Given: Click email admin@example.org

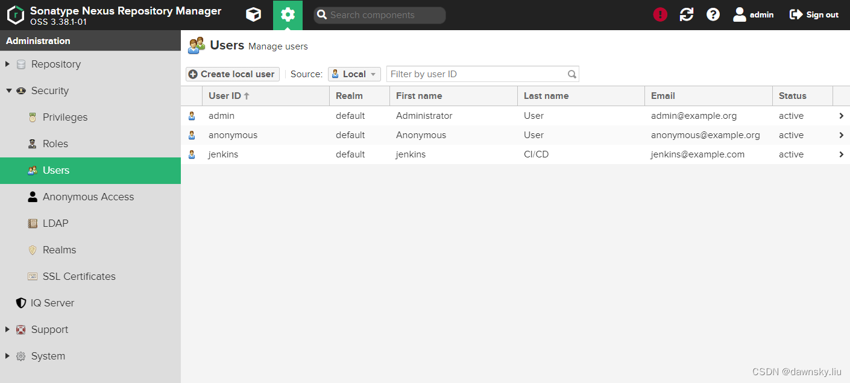Looking at the screenshot, I should coord(694,116).
